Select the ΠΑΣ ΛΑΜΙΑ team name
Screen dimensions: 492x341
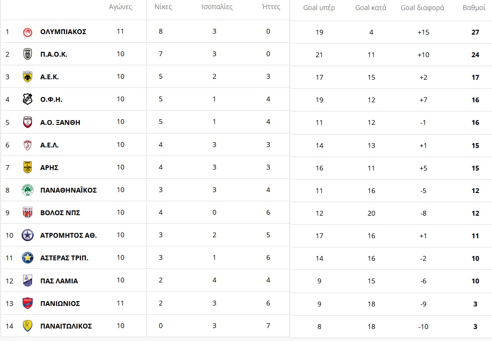(59, 281)
